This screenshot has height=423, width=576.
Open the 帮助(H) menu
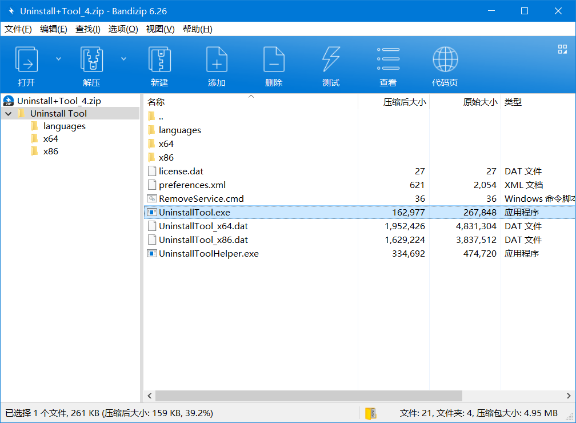click(198, 29)
